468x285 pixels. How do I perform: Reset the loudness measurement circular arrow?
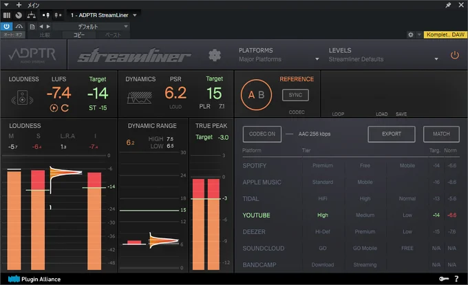click(x=65, y=108)
